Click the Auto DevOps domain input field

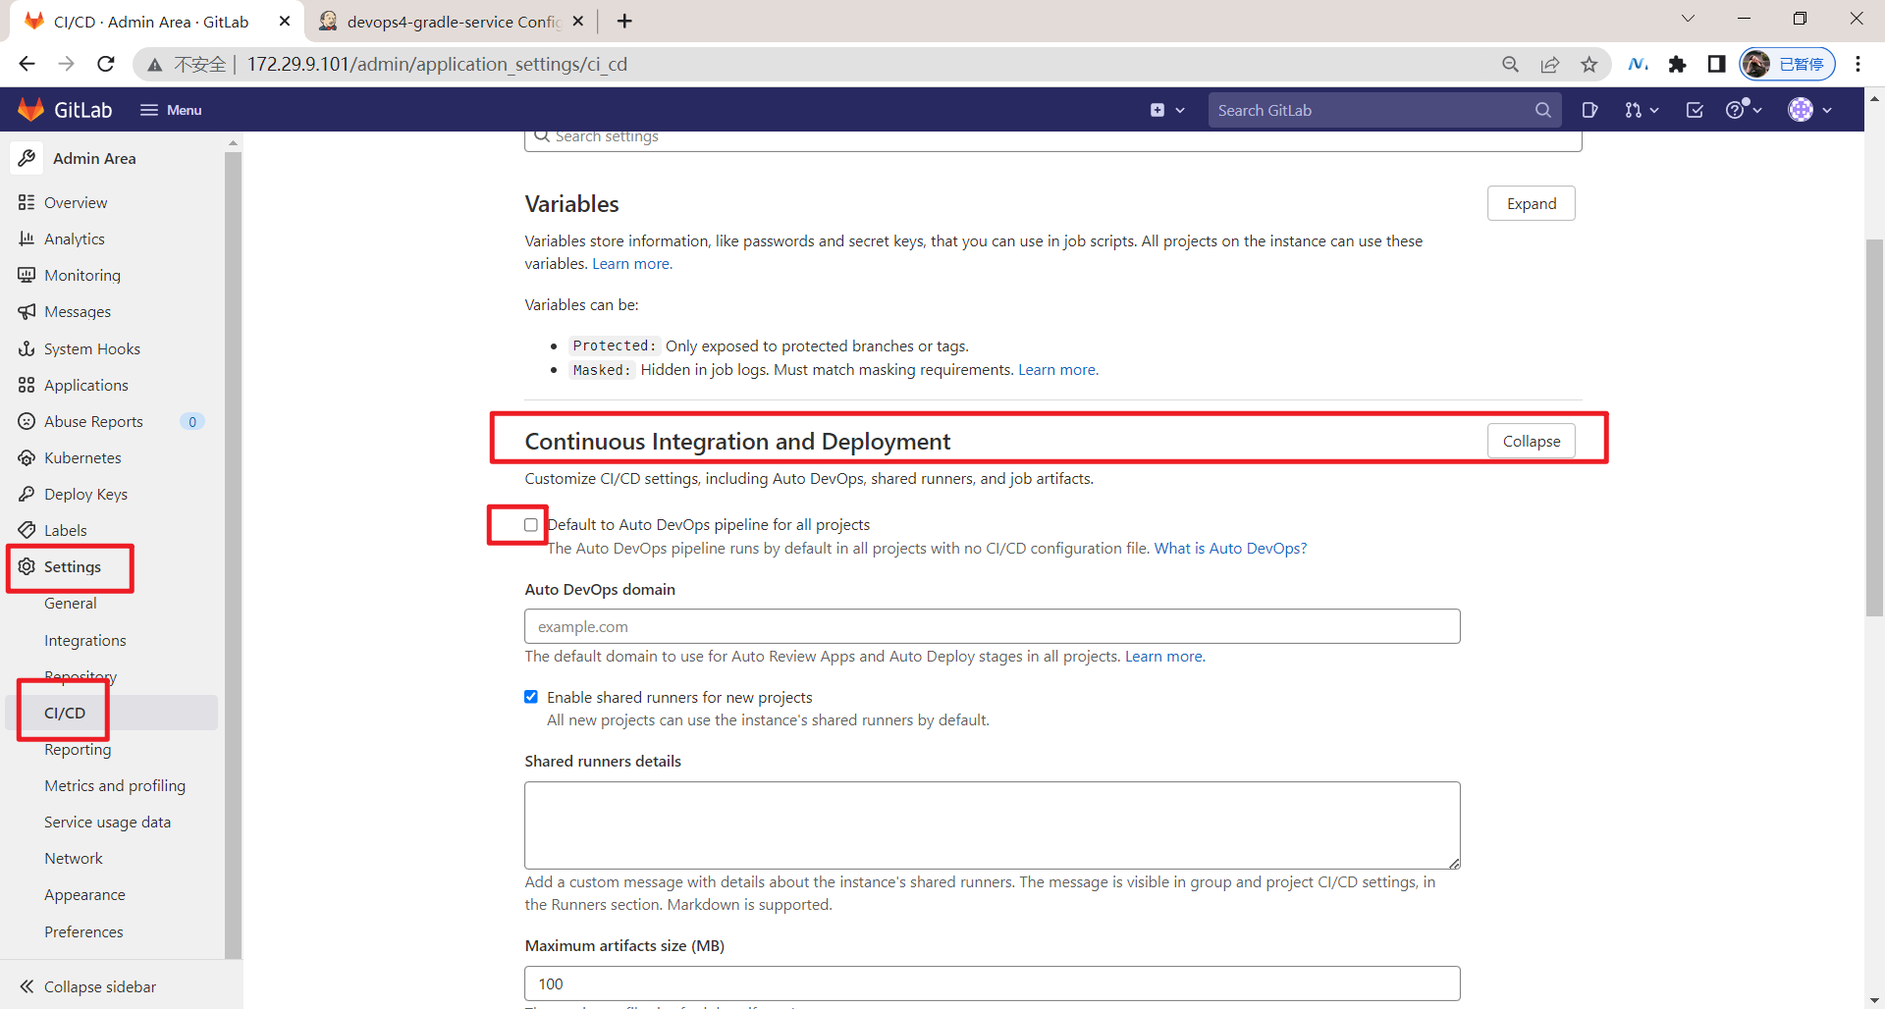pos(992,626)
